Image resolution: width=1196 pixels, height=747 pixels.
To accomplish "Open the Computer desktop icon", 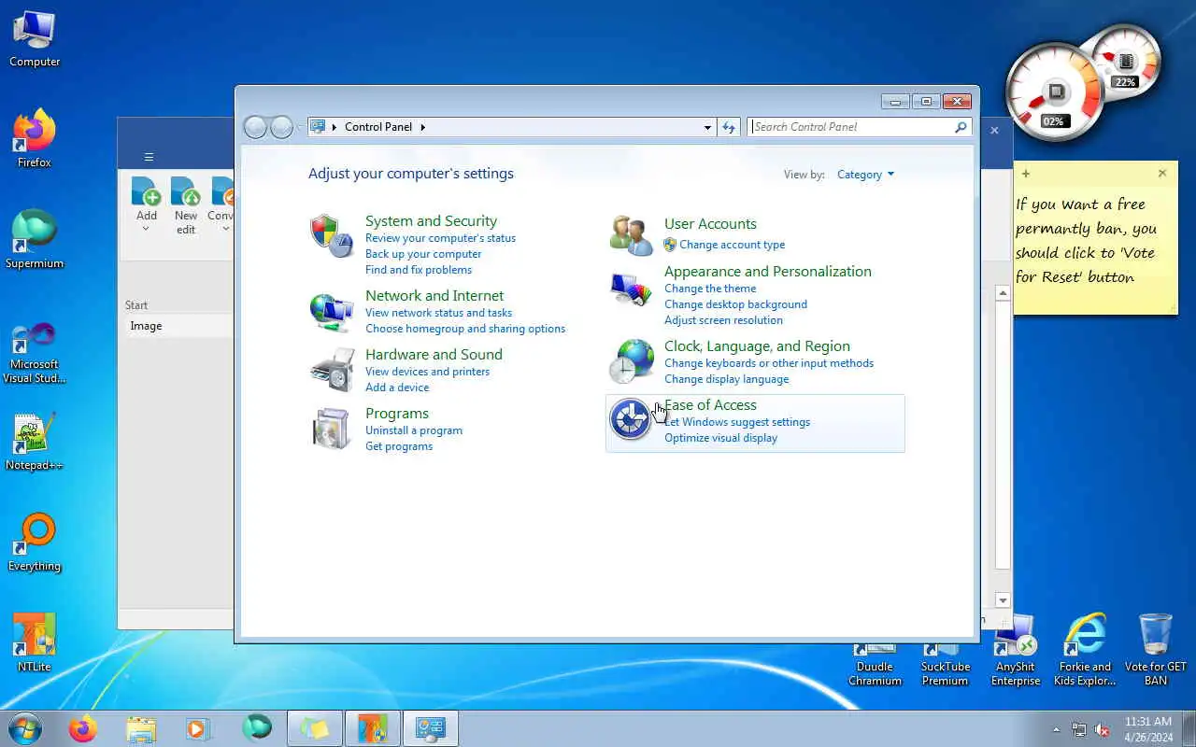I will point(35,39).
